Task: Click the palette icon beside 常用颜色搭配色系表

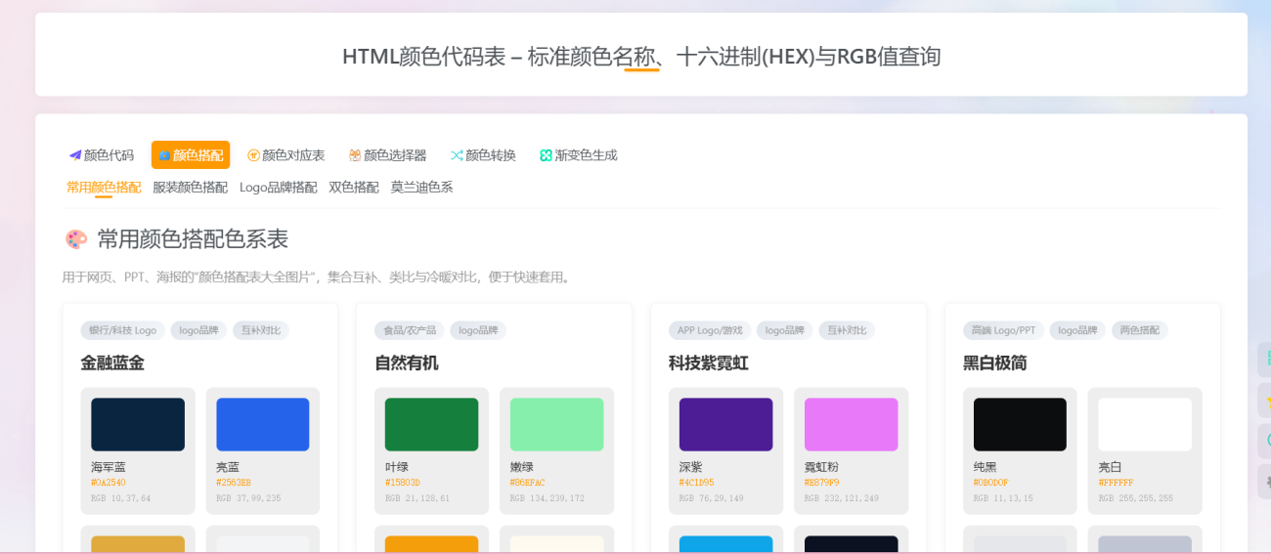Action: coord(75,239)
